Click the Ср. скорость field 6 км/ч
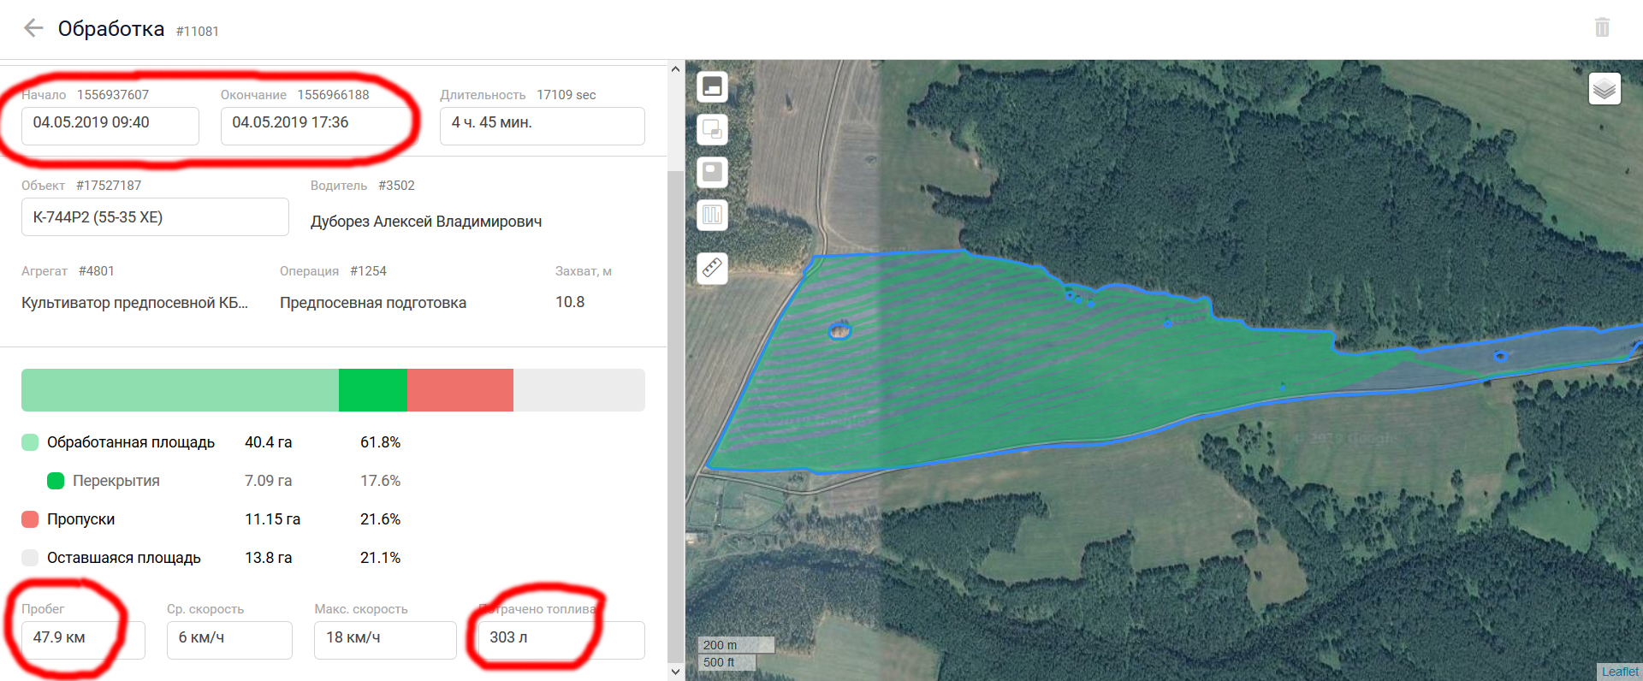1643x681 pixels. (229, 639)
